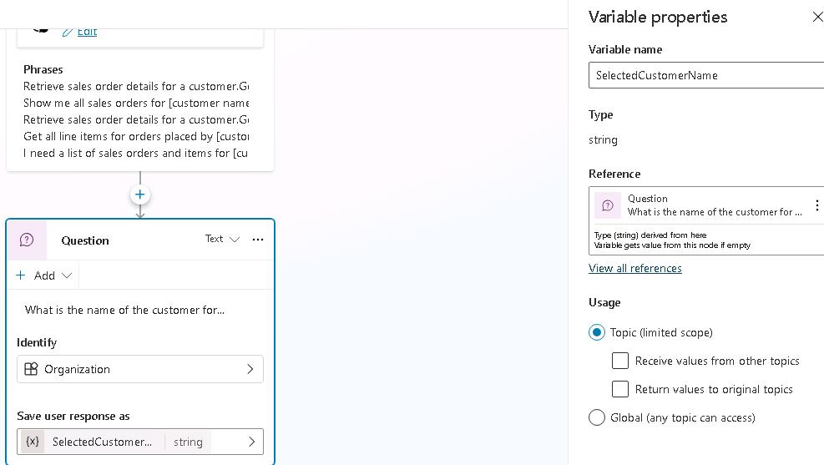824x465 pixels.
Task: Select Topic (limited scope) radio button
Action: point(597,332)
